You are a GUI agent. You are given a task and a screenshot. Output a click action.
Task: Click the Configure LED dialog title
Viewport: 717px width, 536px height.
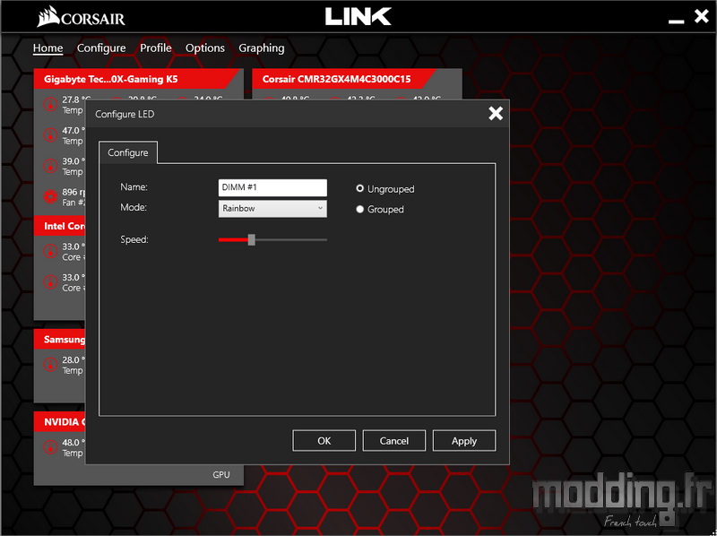point(125,114)
